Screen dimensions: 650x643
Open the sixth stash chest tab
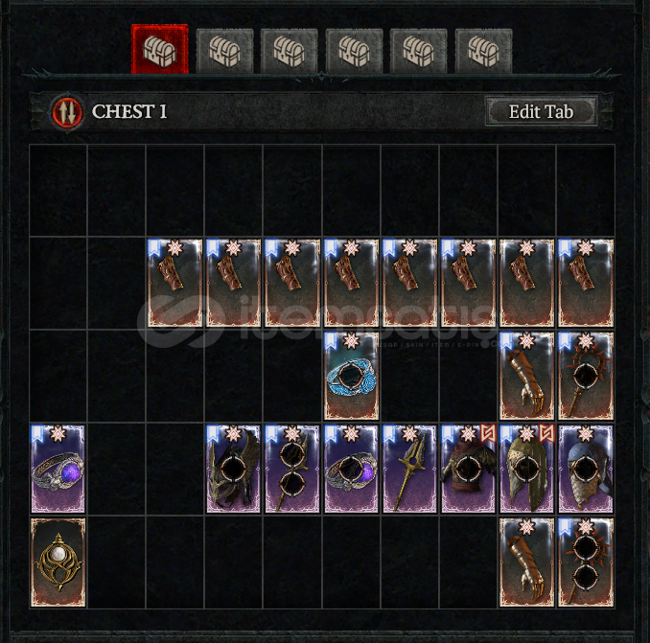point(483,51)
